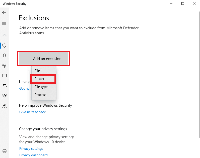Open Settings gear icon in sidebar
The image size is (200, 158).
coord(5,151)
